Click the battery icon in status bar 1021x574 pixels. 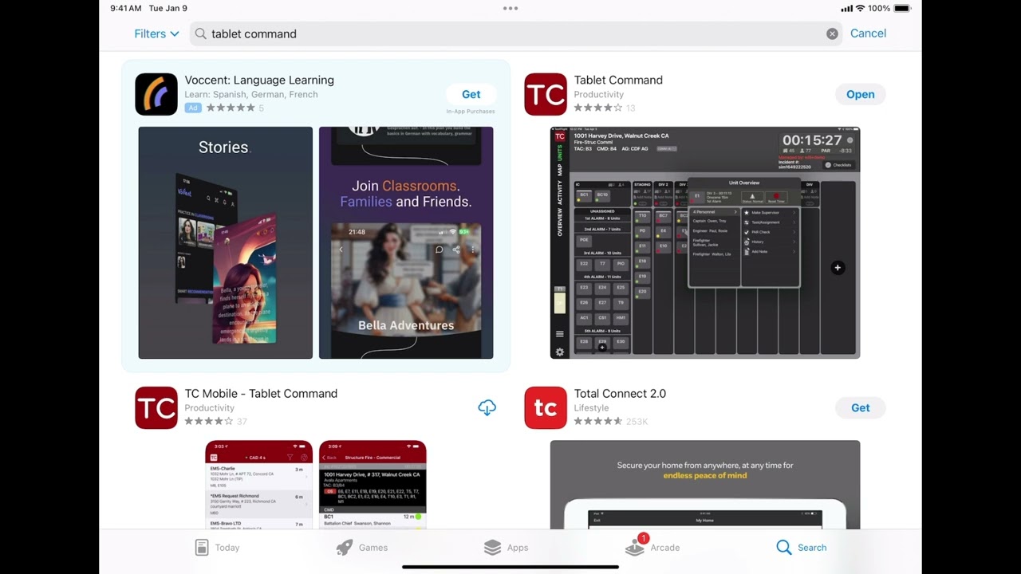(902, 8)
